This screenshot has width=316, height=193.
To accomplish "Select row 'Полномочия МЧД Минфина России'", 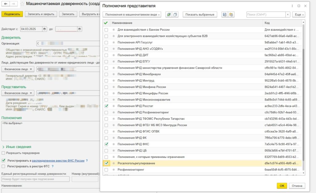I will pos(202,87).
